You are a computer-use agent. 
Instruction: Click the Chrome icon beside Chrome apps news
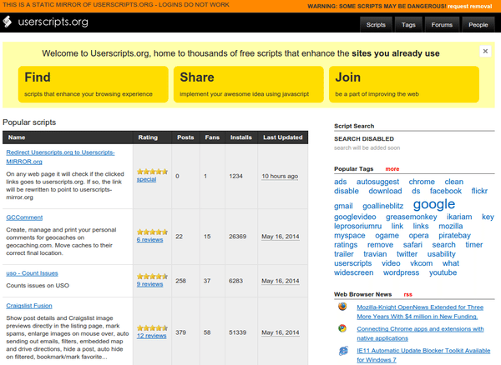click(x=342, y=328)
